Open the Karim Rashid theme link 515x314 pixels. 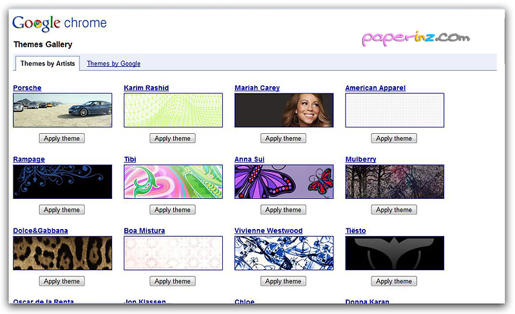tap(146, 88)
